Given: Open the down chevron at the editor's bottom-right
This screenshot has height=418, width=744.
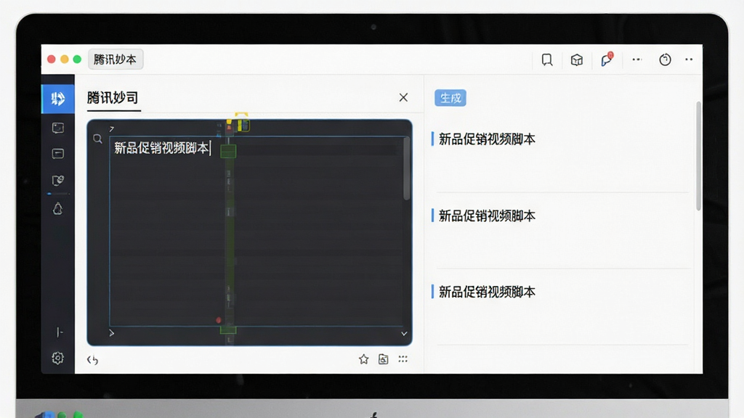Looking at the screenshot, I should point(404,334).
